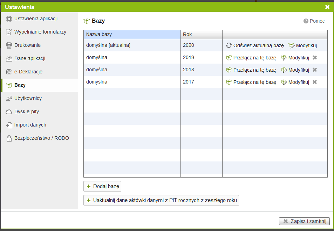Click the refresh icon for current database
The image size is (334, 231).
229,45
